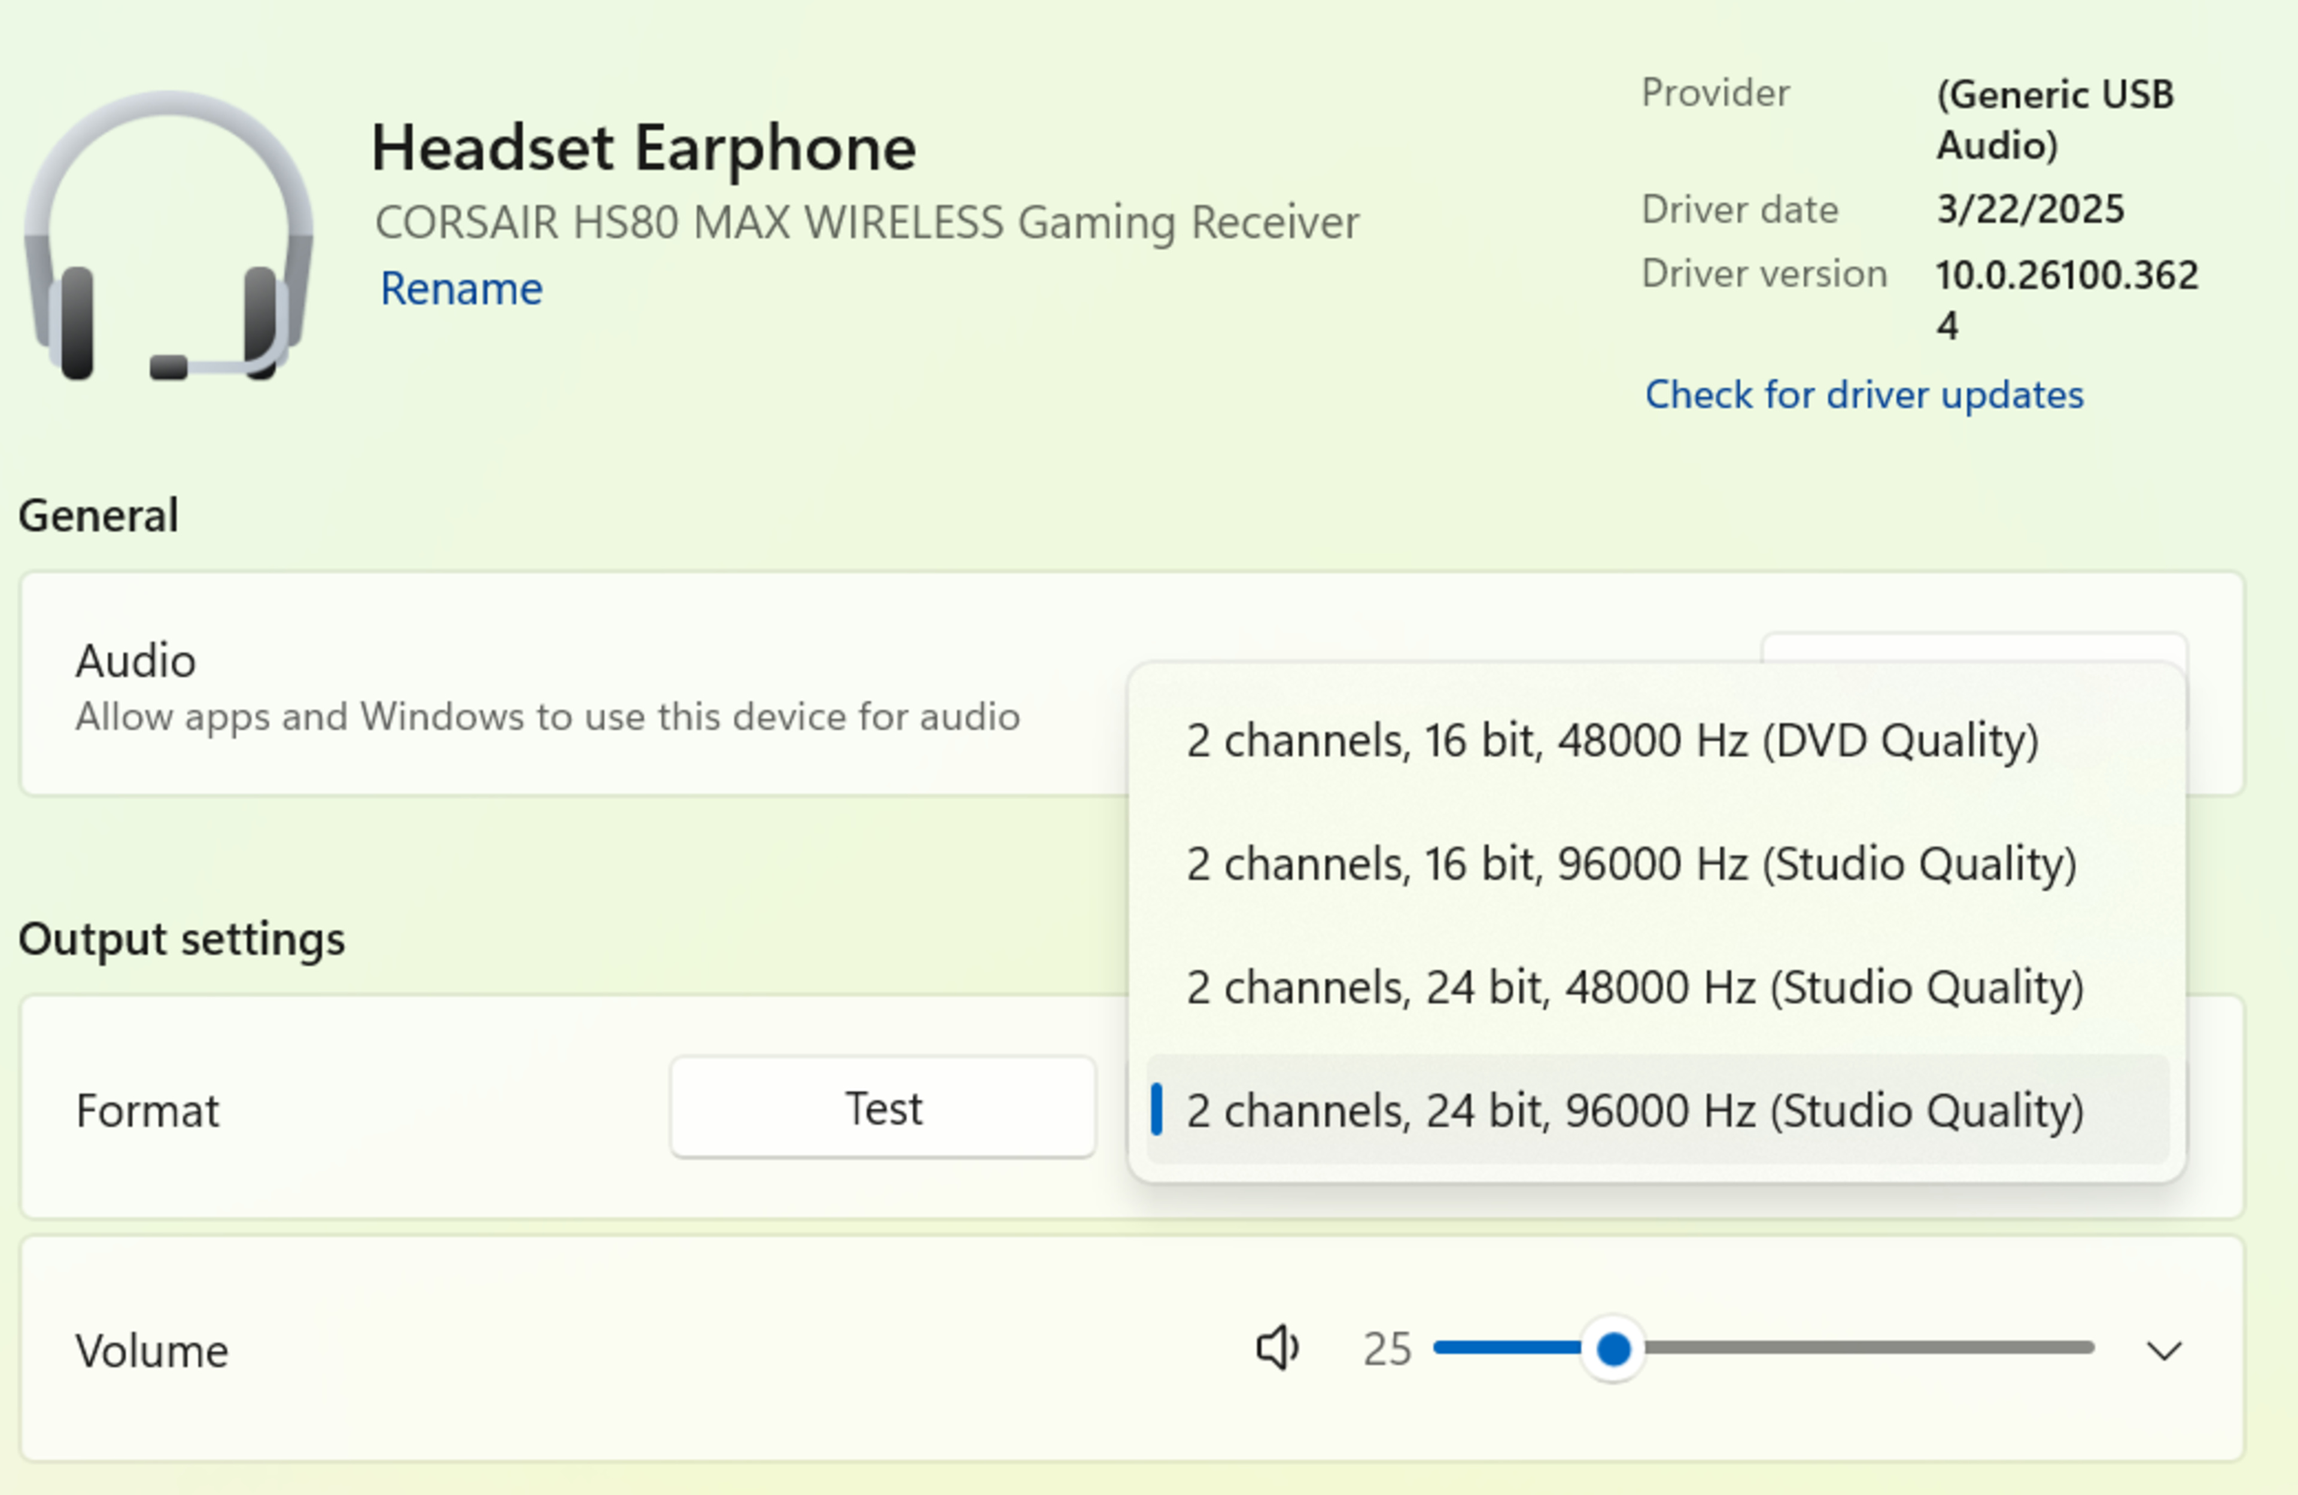The width and height of the screenshot is (2298, 1495).
Task: Check for driver updates
Action: point(1864,395)
